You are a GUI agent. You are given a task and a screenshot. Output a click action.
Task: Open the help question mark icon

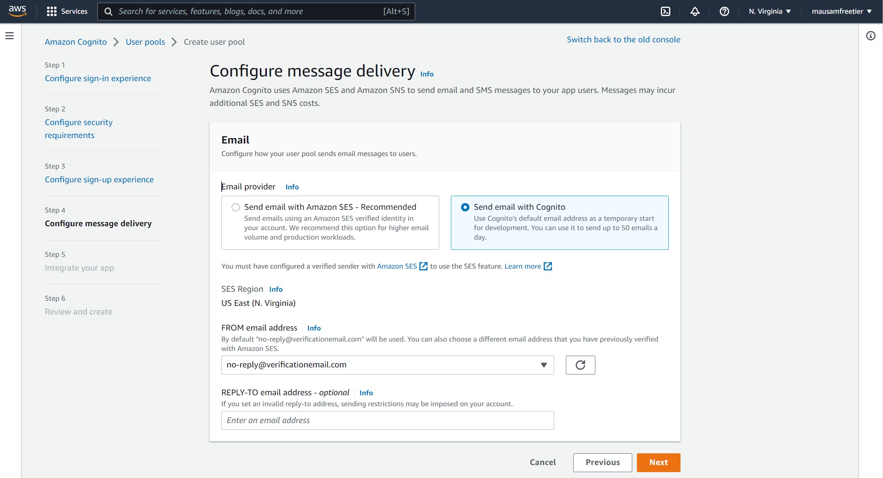[724, 11]
